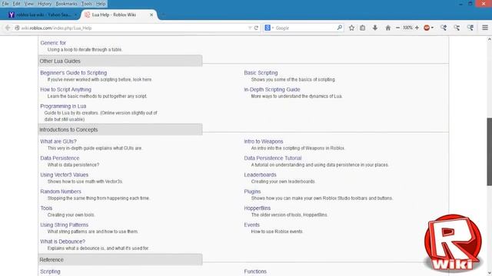Bookmark this page with star icon

[x=351, y=28]
